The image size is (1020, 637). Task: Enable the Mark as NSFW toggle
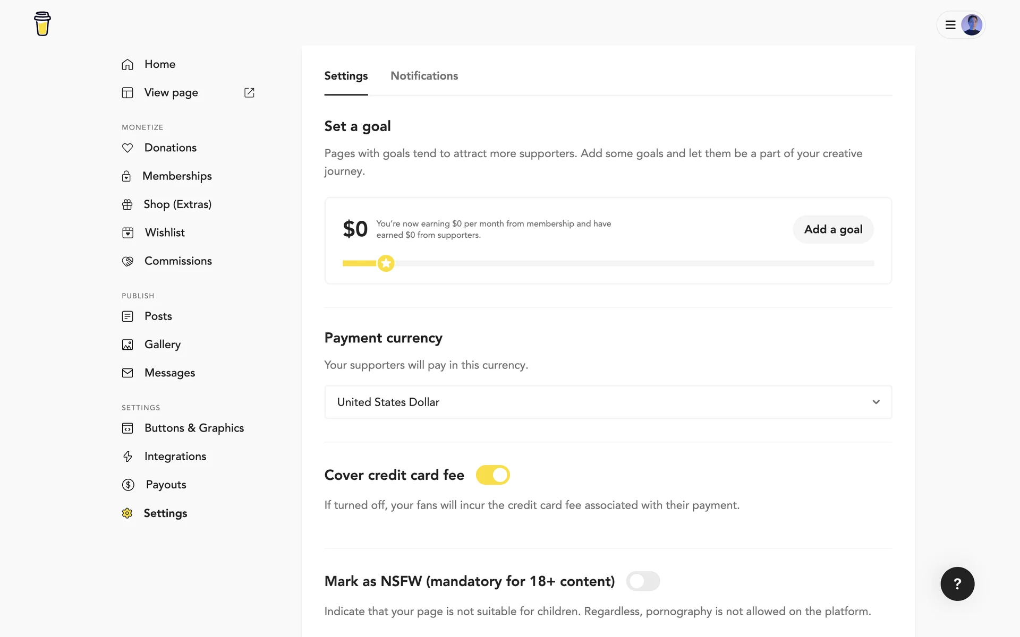(x=643, y=581)
